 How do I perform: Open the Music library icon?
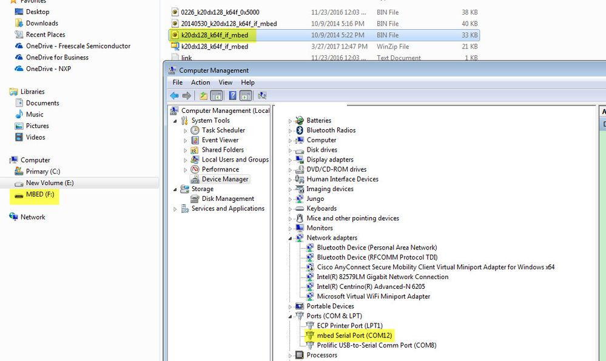(x=19, y=115)
